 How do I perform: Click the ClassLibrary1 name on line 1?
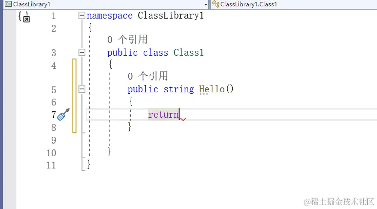click(x=171, y=16)
